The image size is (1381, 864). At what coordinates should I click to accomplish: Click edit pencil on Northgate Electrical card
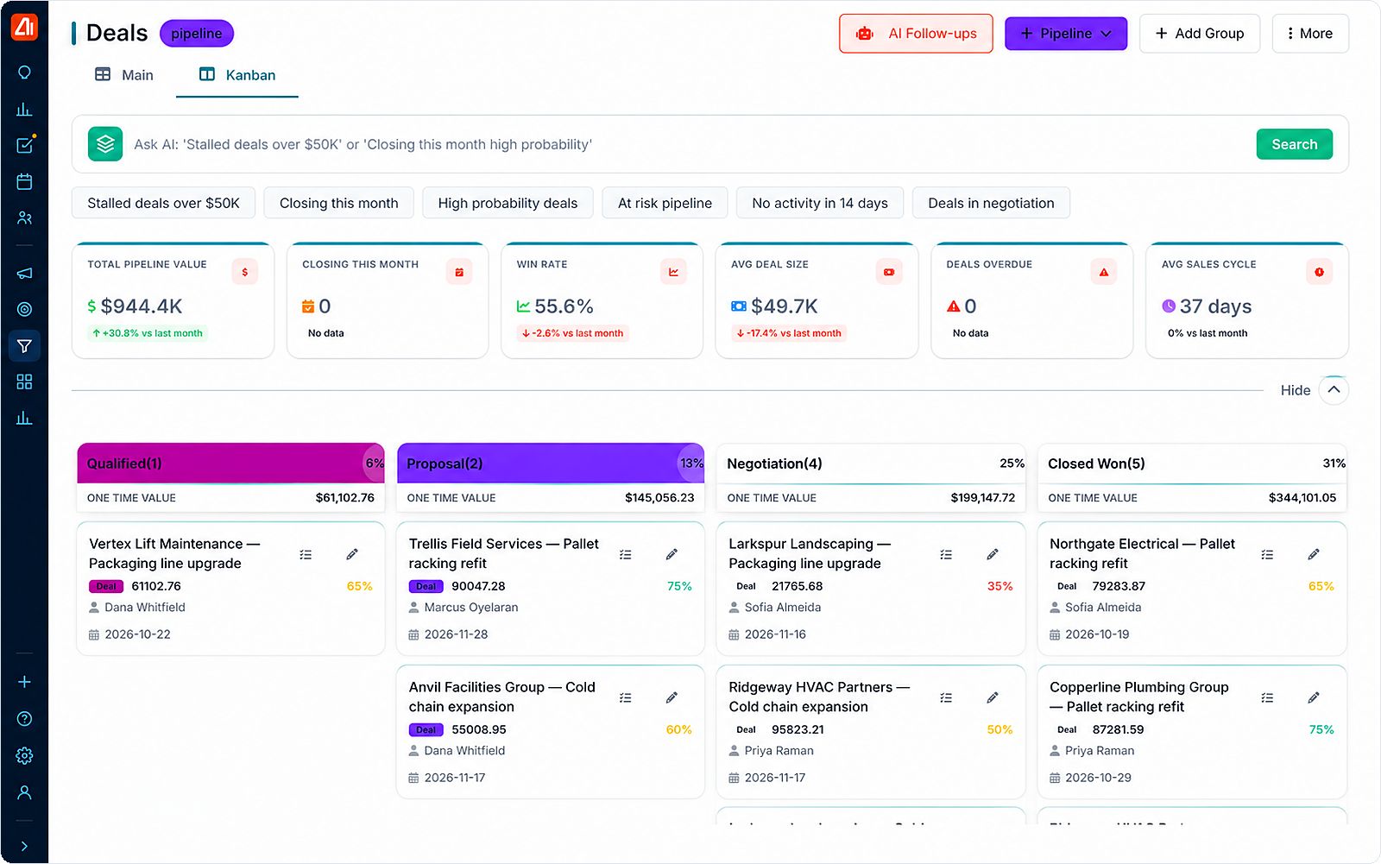click(x=1314, y=554)
